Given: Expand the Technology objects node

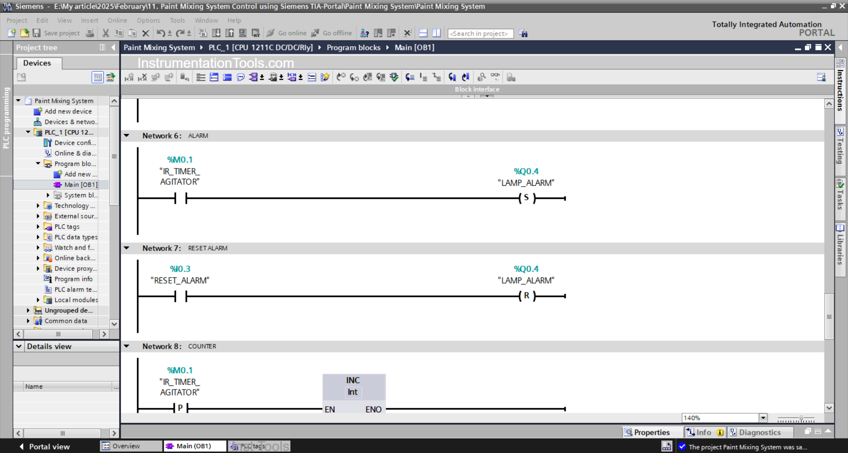Looking at the screenshot, I should (x=38, y=206).
